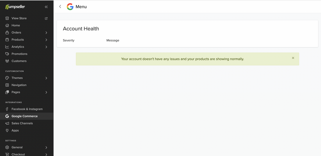Expand the Pages submenu chevron

[46, 92]
